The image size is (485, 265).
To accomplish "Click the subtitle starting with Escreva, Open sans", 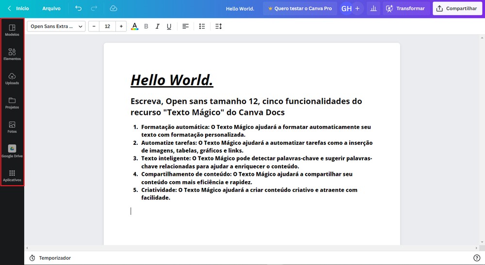I will (246, 107).
